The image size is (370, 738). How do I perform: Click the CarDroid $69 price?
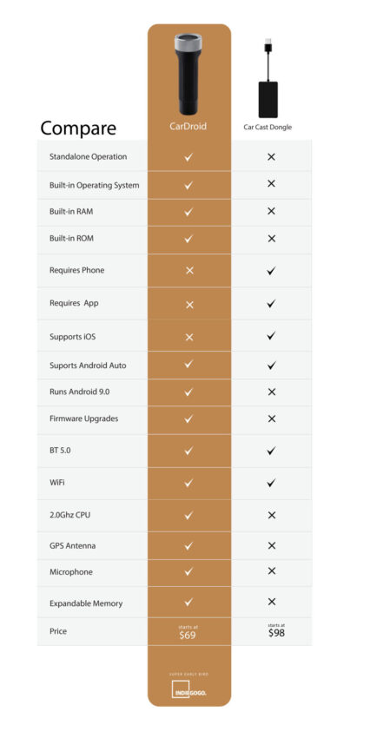coord(188,633)
